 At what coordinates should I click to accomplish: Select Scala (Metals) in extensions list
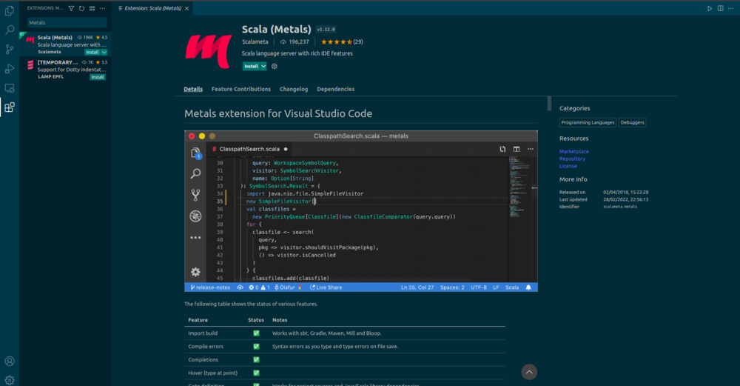66,44
